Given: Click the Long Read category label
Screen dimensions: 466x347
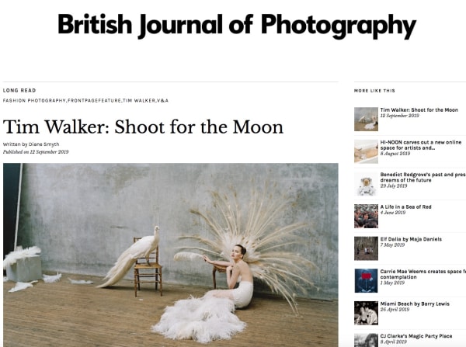Looking at the screenshot, I should [x=19, y=90].
